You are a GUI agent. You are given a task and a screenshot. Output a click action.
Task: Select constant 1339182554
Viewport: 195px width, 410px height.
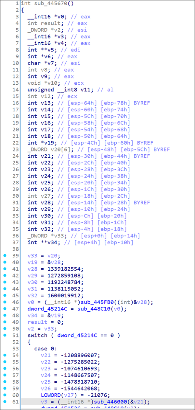[x=65, y=269]
